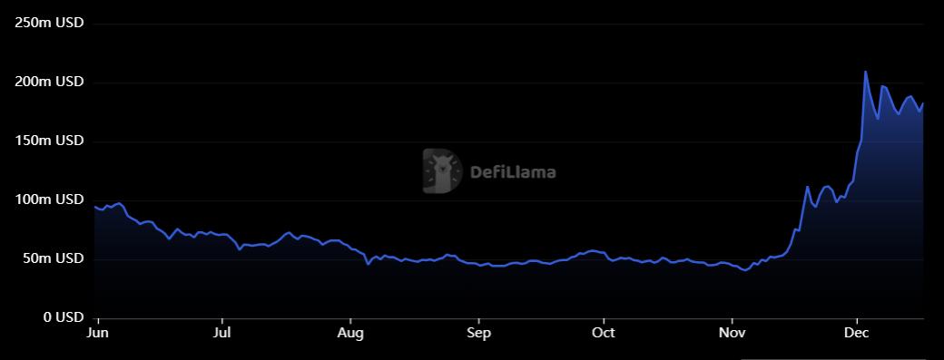
Task: Click the 50m USD axis label
Action: click(x=53, y=258)
